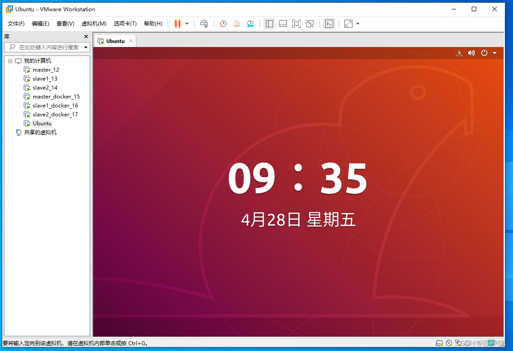Select the master_12 virtual machine
The image size is (513, 351).
[x=46, y=69]
